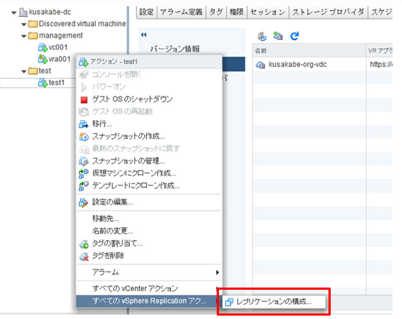Click the migrate VM icon
This screenshot has height=319, width=402.
point(83,125)
